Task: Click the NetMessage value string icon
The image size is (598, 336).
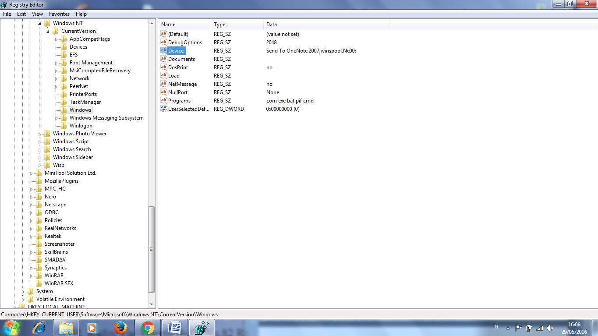Action: pyautogui.click(x=164, y=84)
